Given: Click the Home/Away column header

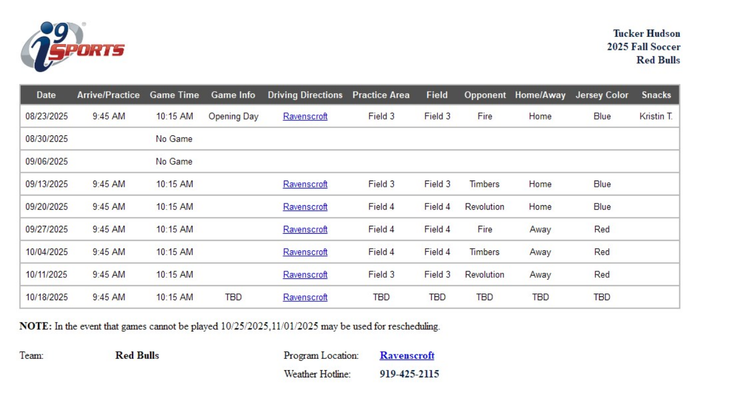Looking at the screenshot, I should pos(540,95).
